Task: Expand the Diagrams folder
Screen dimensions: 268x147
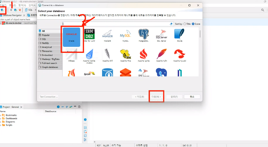Action: [1, 122]
